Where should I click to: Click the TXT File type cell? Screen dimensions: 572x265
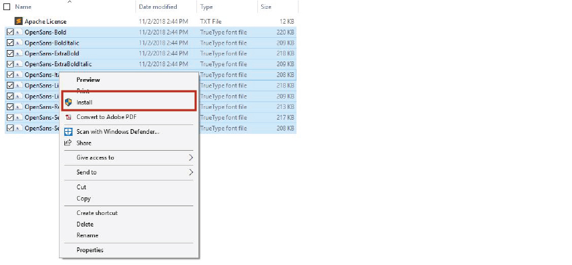(211, 22)
